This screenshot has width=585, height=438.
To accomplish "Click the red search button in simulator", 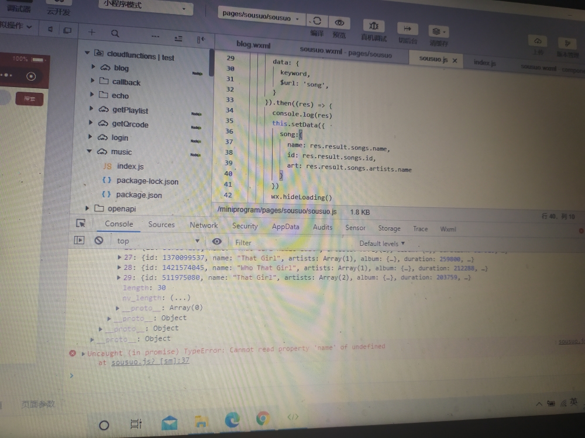I will tap(29, 99).
